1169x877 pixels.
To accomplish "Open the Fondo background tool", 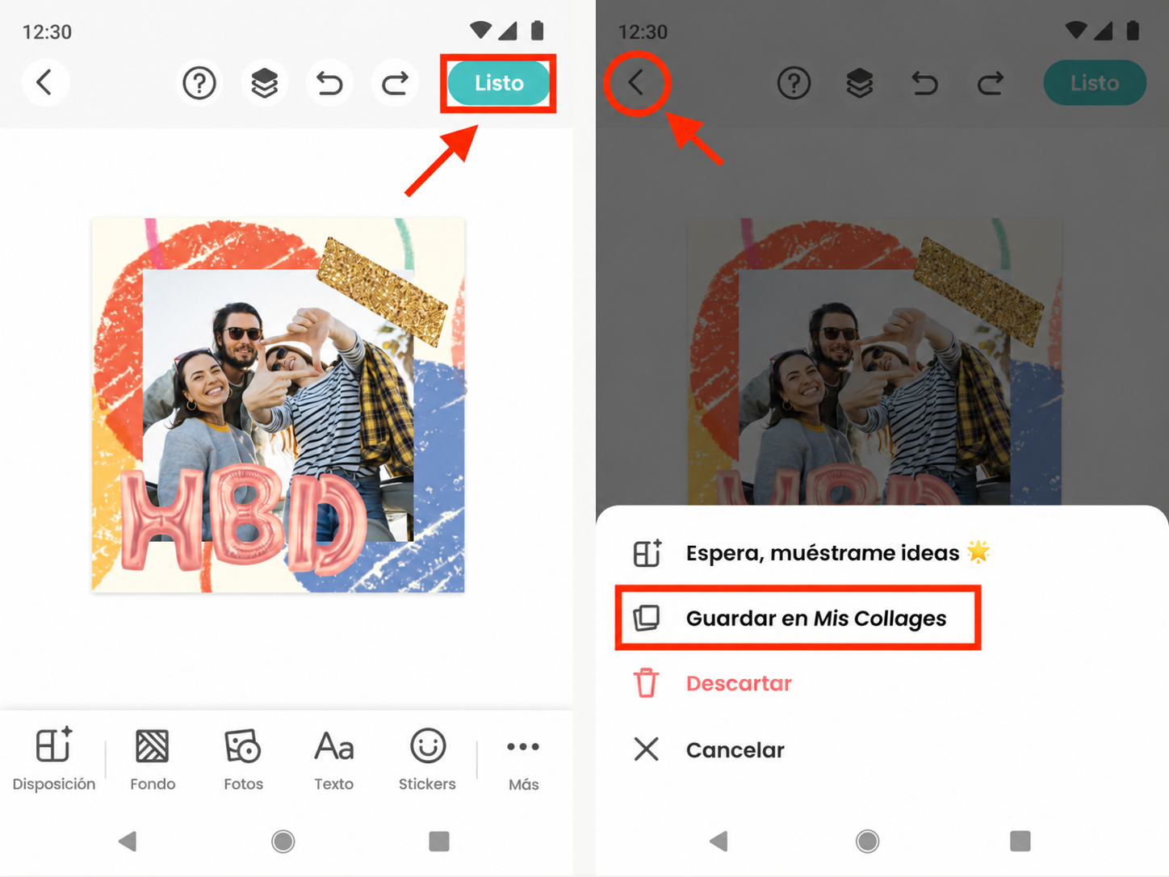I will pos(153,759).
